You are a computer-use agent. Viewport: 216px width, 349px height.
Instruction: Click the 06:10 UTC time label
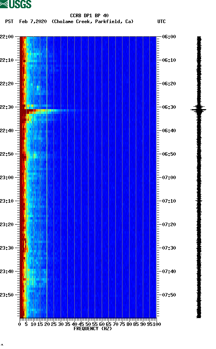pos(169,60)
